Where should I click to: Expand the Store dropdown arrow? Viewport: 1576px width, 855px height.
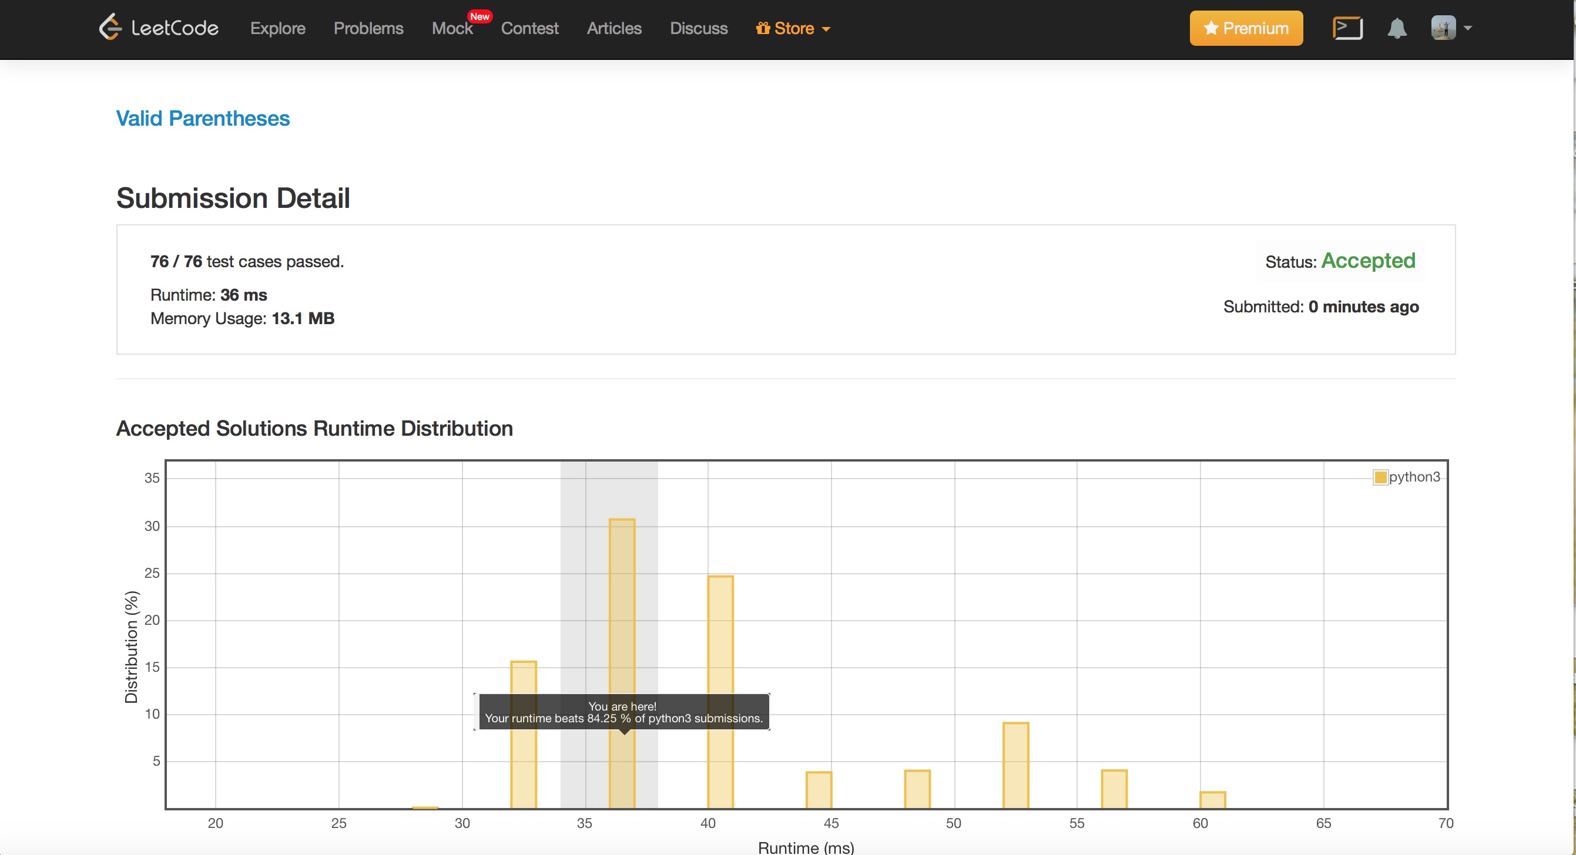(826, 29)
